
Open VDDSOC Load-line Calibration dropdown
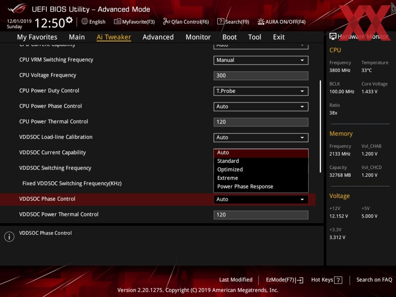(x=261, y=137)
